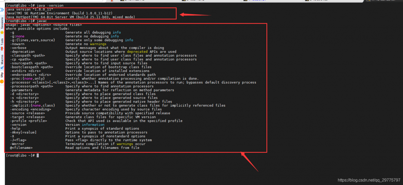Click the '-help' option
This screenshot has height=185, width=403.
tap(15, 128)
